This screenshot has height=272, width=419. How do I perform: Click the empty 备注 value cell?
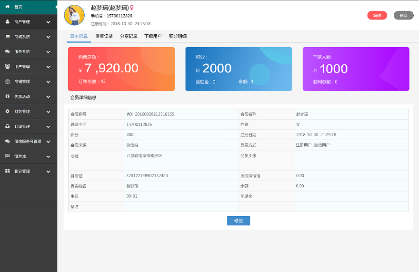[x=181, y=206]
